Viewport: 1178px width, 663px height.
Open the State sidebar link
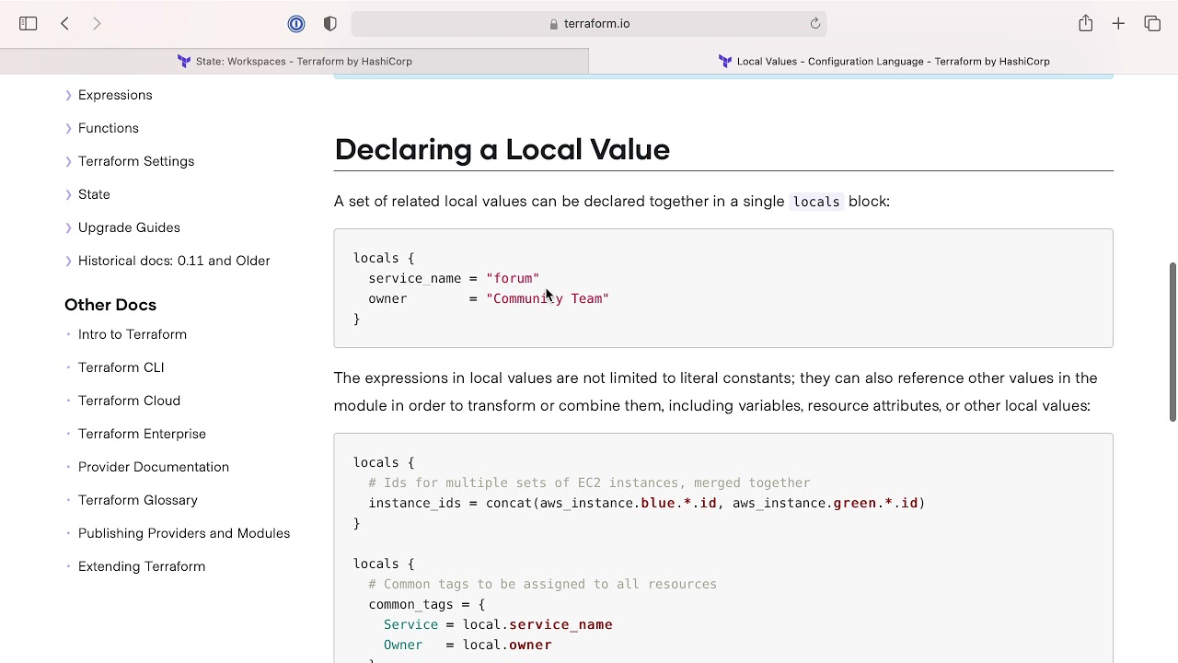(94, 194)
